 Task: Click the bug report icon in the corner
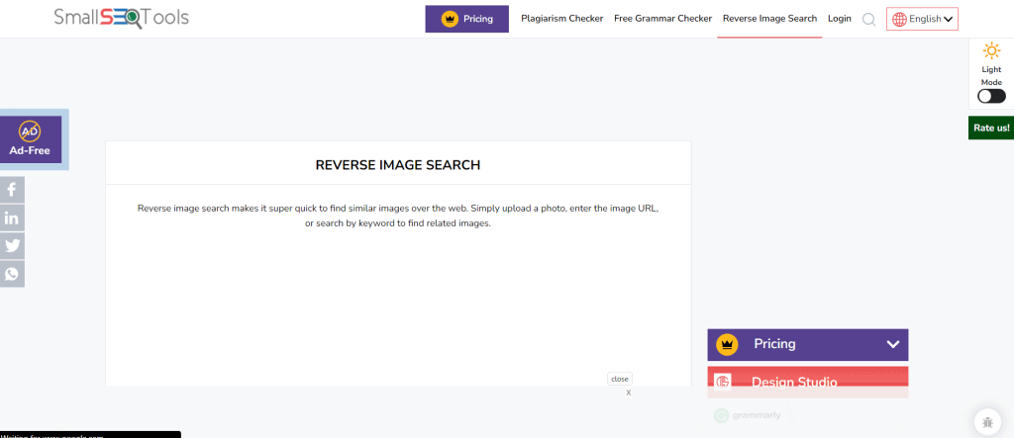987,422
